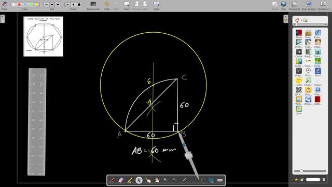
Task: Click the favorites star in library panel
Action: coord(296,180)
